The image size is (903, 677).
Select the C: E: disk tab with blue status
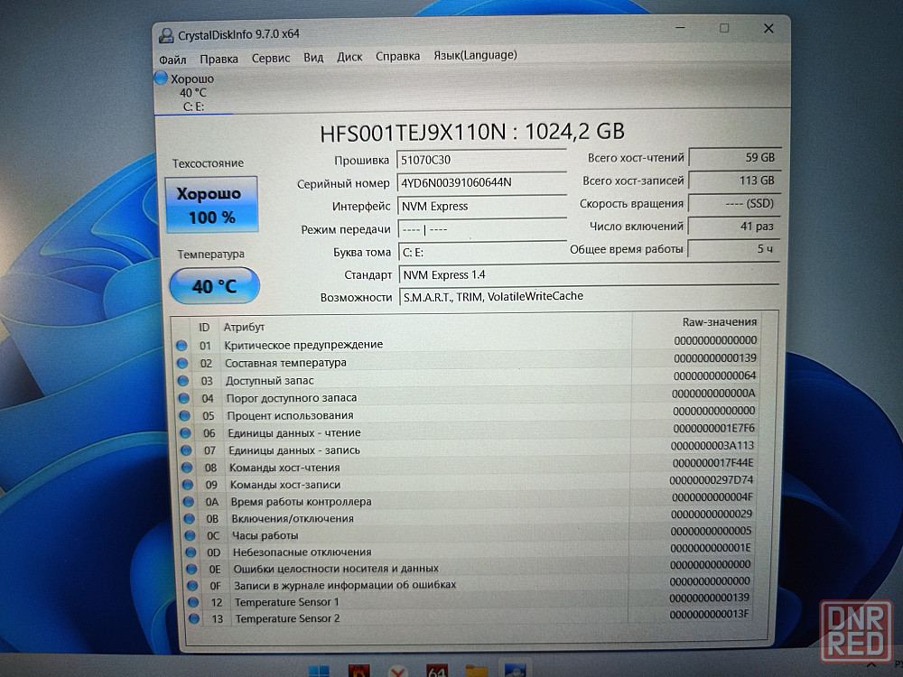193,92
